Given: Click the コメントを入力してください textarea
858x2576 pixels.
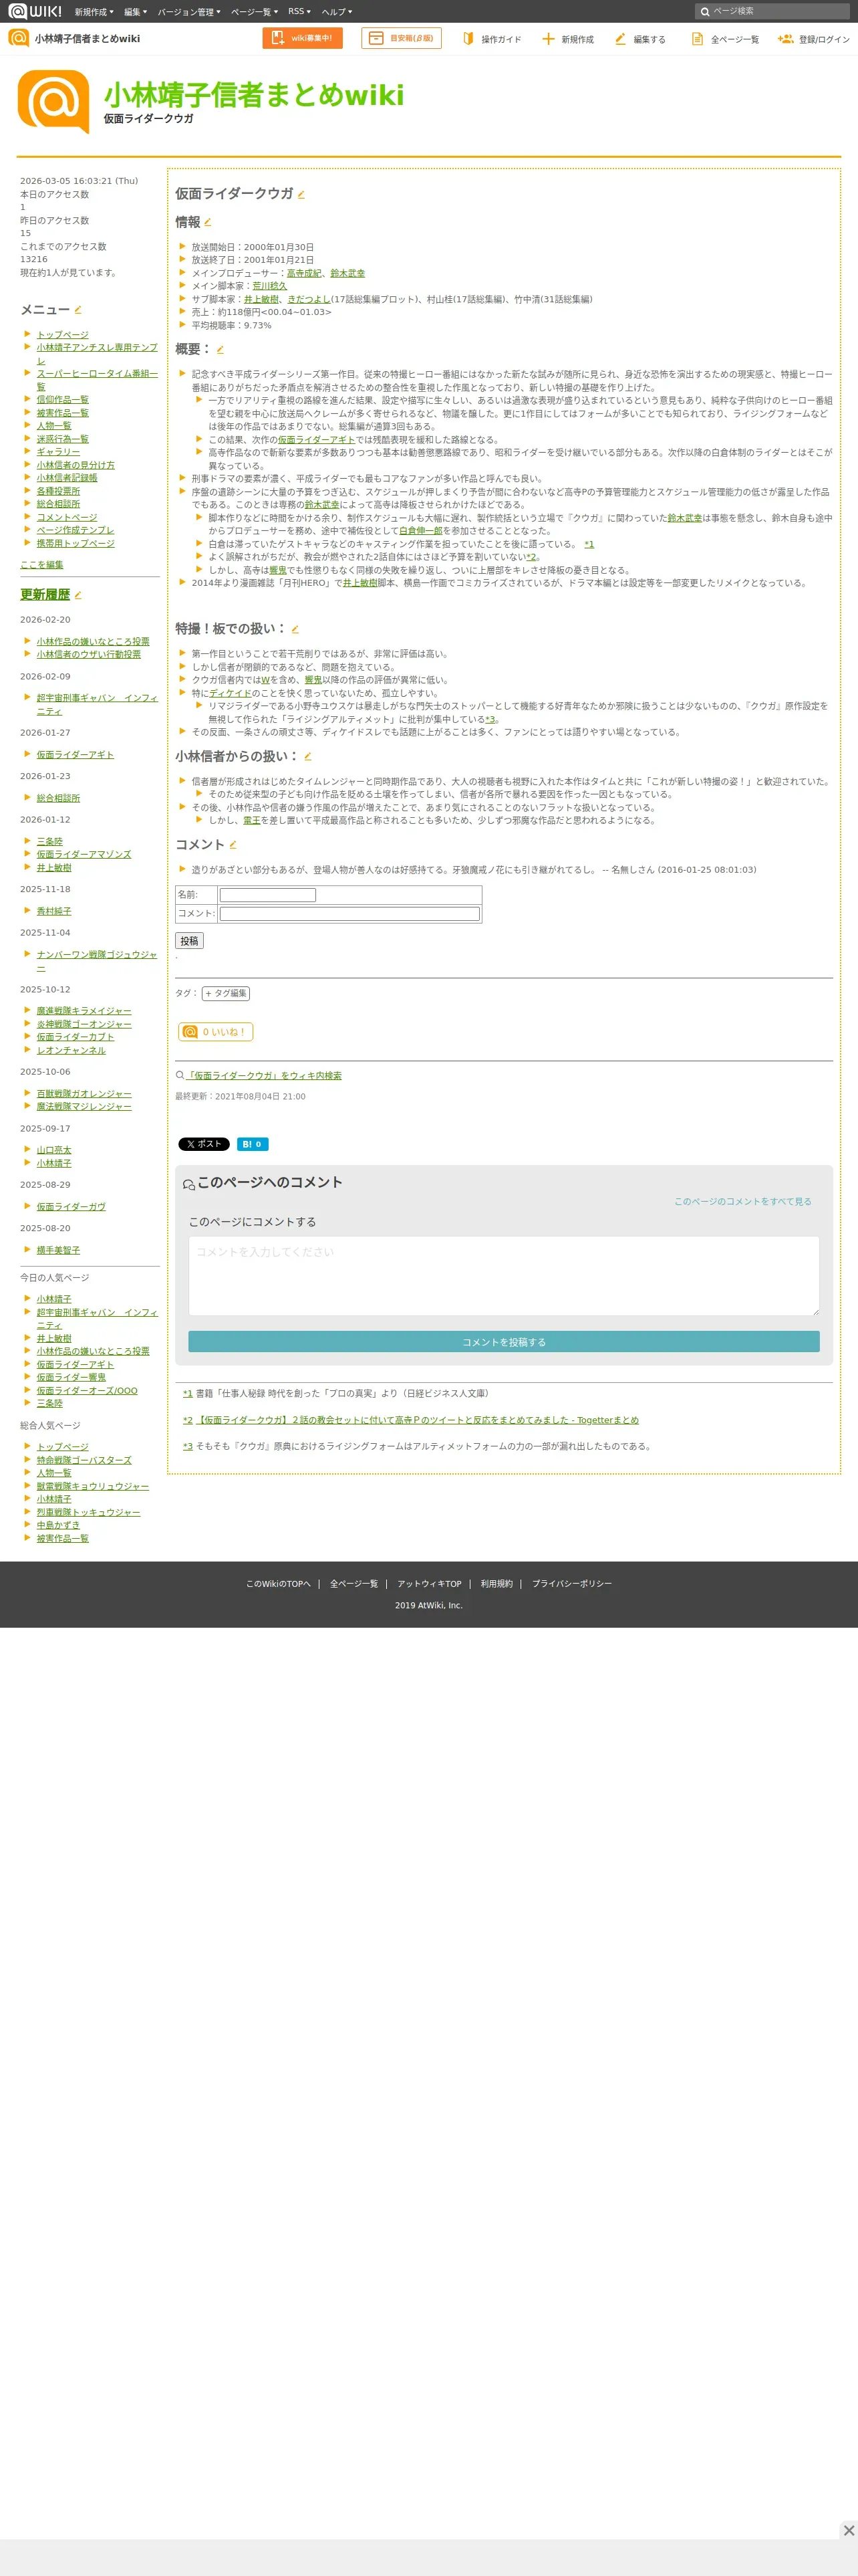Looking at the screenshot, I should pos(503,1276).
